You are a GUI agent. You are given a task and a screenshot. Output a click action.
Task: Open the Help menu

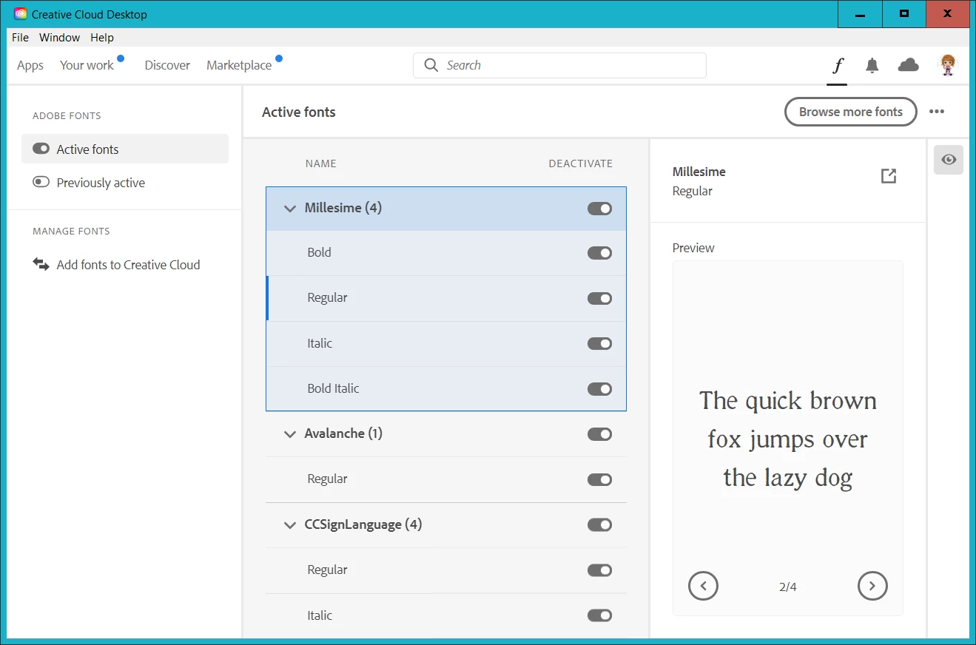pos(102,38)
